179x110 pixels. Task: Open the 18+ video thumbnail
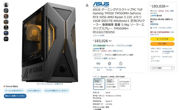tap(6, 39)
